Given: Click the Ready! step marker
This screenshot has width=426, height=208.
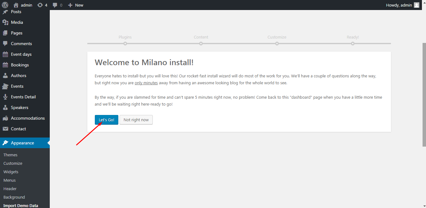Looking at the screenshot, I should 353,44.
